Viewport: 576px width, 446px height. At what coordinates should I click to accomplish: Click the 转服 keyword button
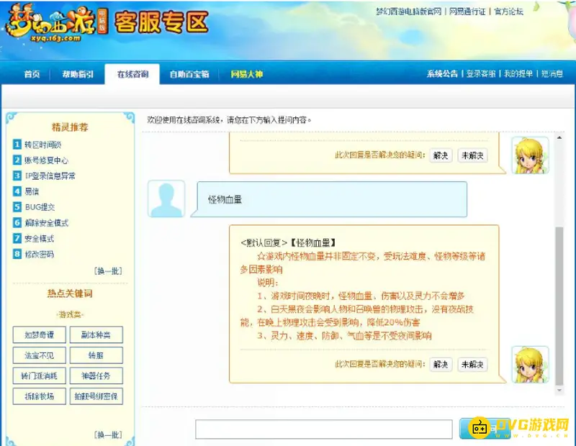click(x=96, y=355)
